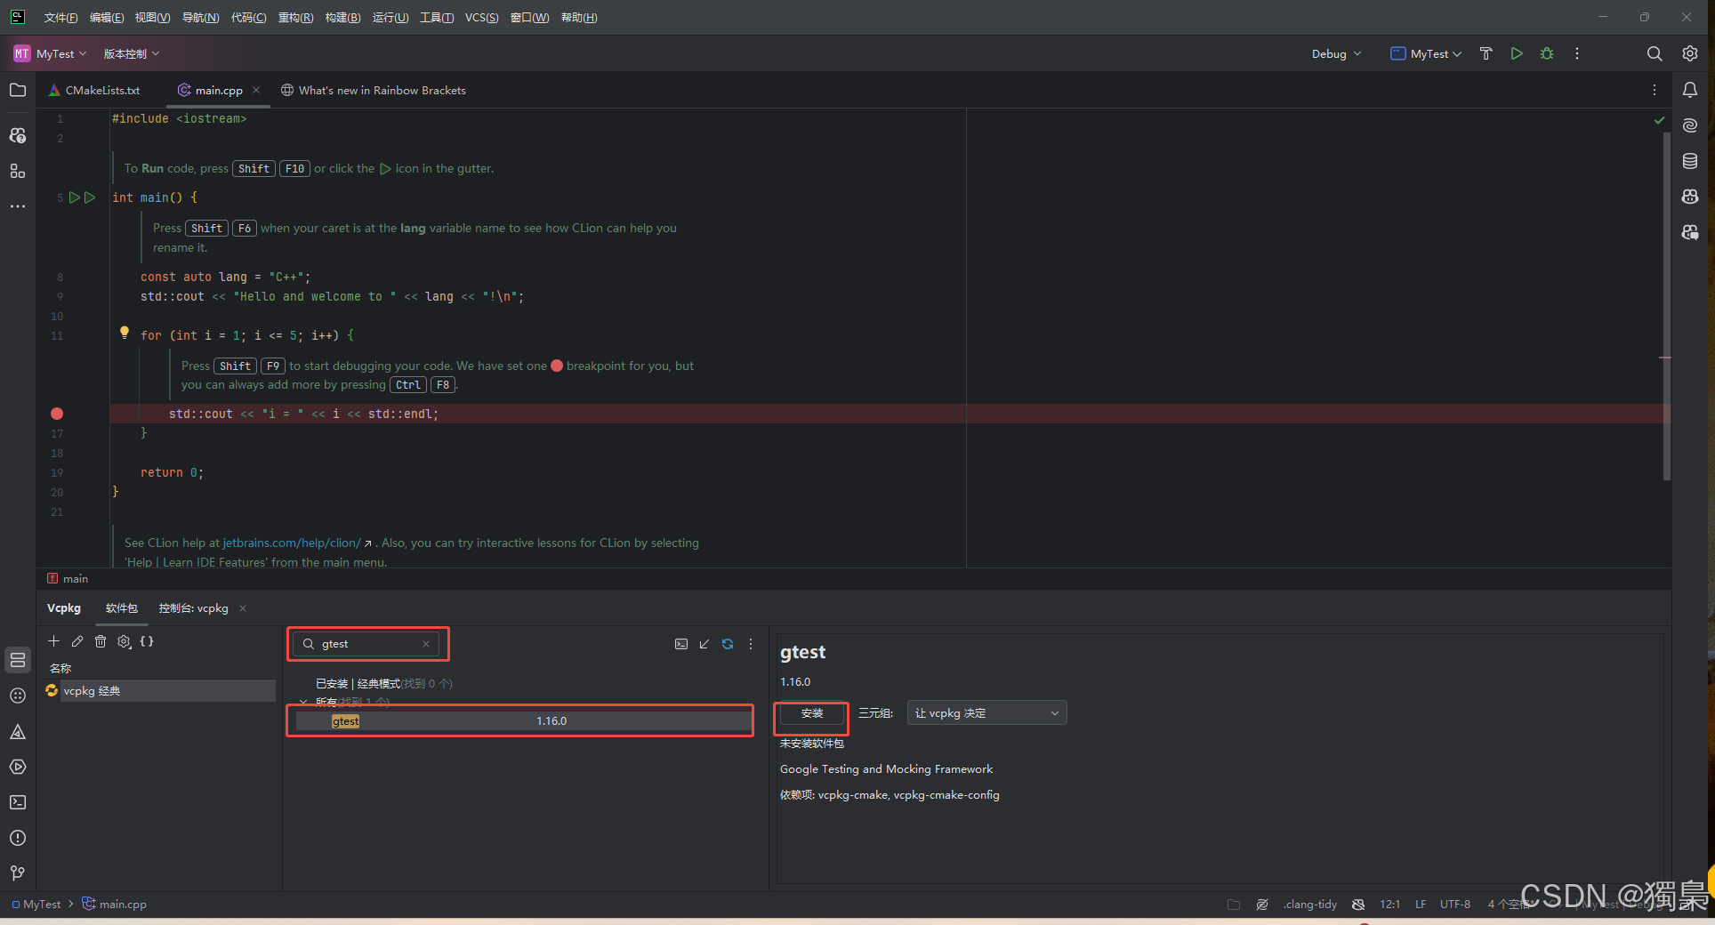The width and height of the screenshot is (1715, 925).
Task: Switch to What's new in Rainbow Brackets tab
Action: click(x=374, y=90)
